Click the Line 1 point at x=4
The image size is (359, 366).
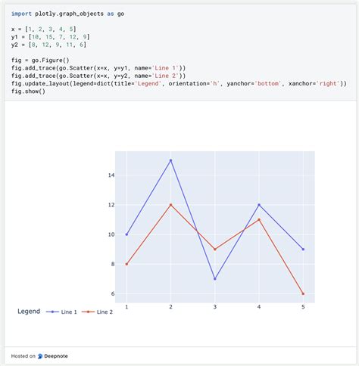click(259, 205)
